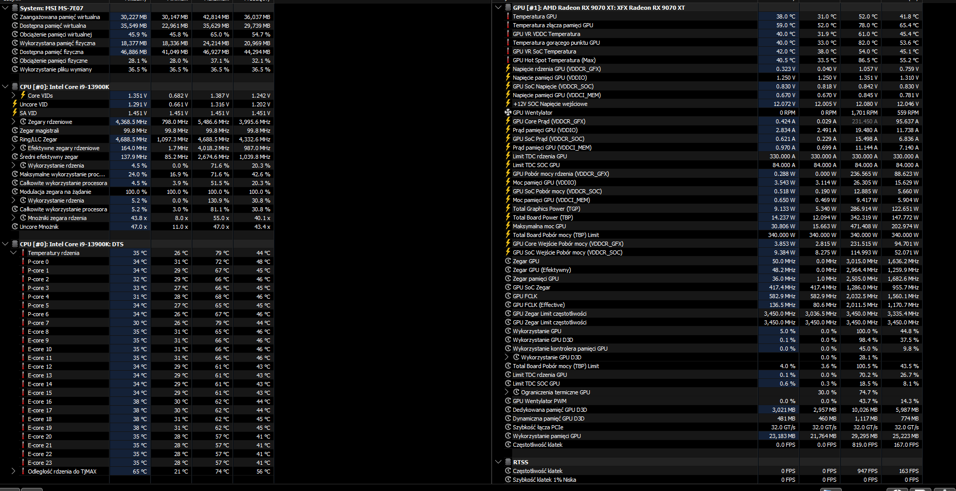Screen dimensions: 956x491
Task: Expand the Efektywne zegary rdzeniowe group
Action: pyautogui.click(x=13, y=148)
